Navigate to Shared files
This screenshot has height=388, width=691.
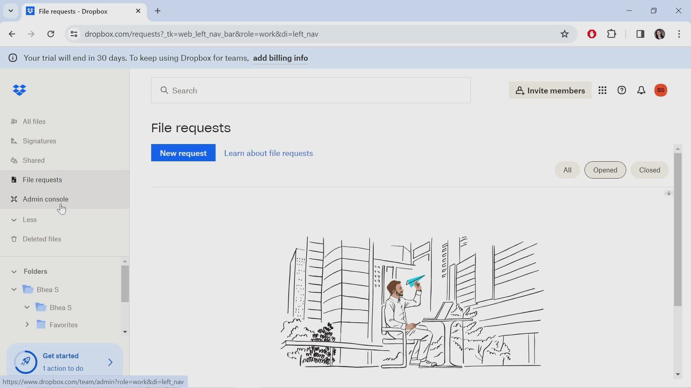(33, 160)
